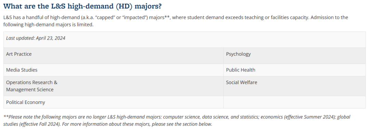
Task: Select Operations Research & Management Science cell
Action: coord(113,86)
